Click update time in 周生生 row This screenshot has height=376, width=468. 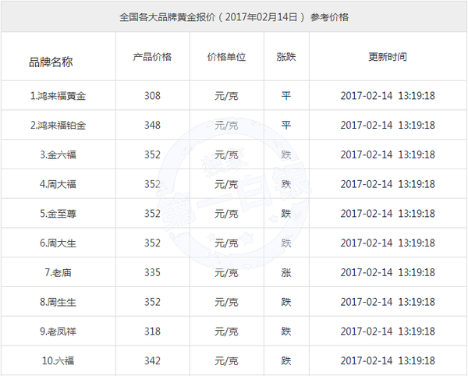point(388,302)
